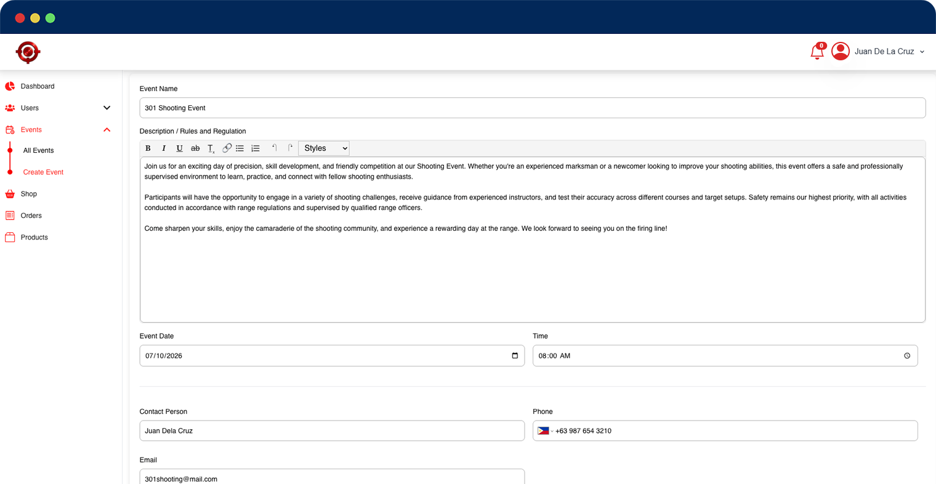
Task: Open the Styles dropdown in the editor
Action: click(324, 148)
